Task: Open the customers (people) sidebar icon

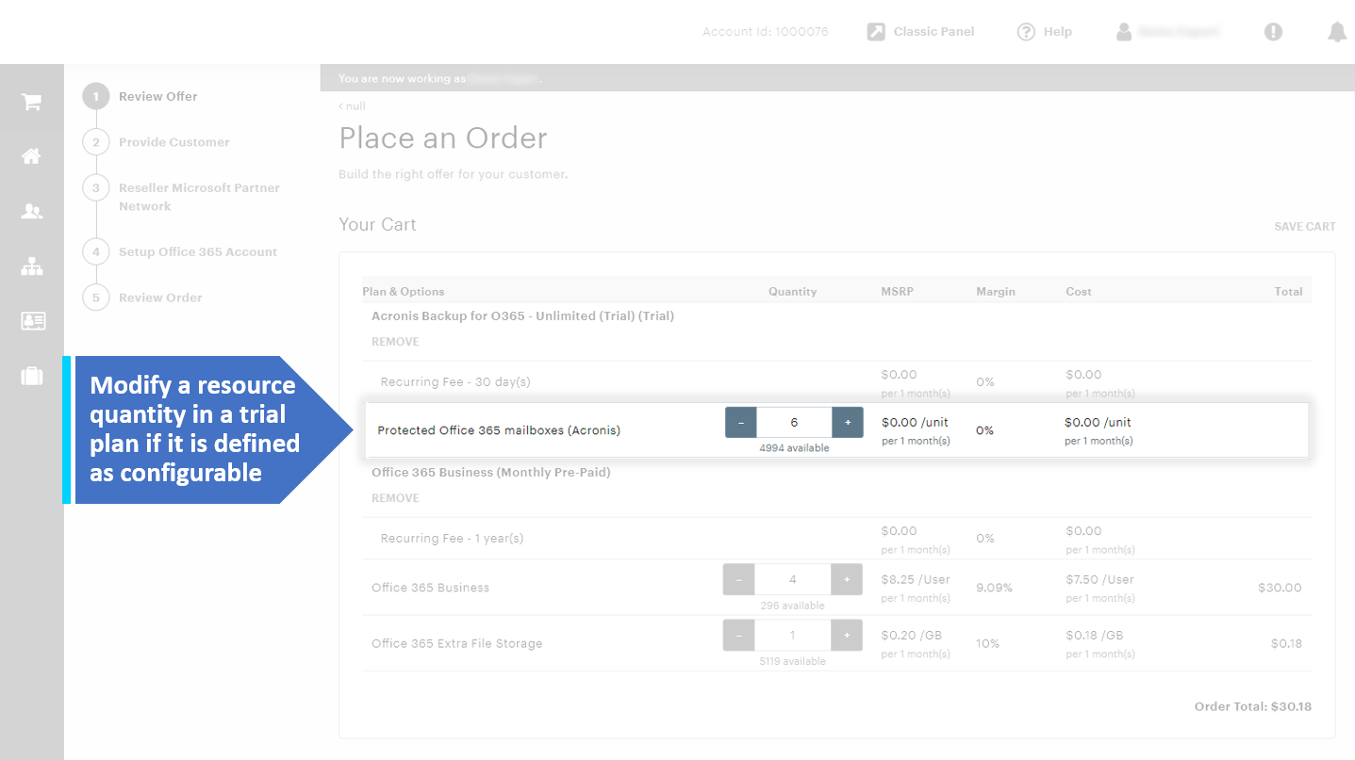Action: click(32, 212)
